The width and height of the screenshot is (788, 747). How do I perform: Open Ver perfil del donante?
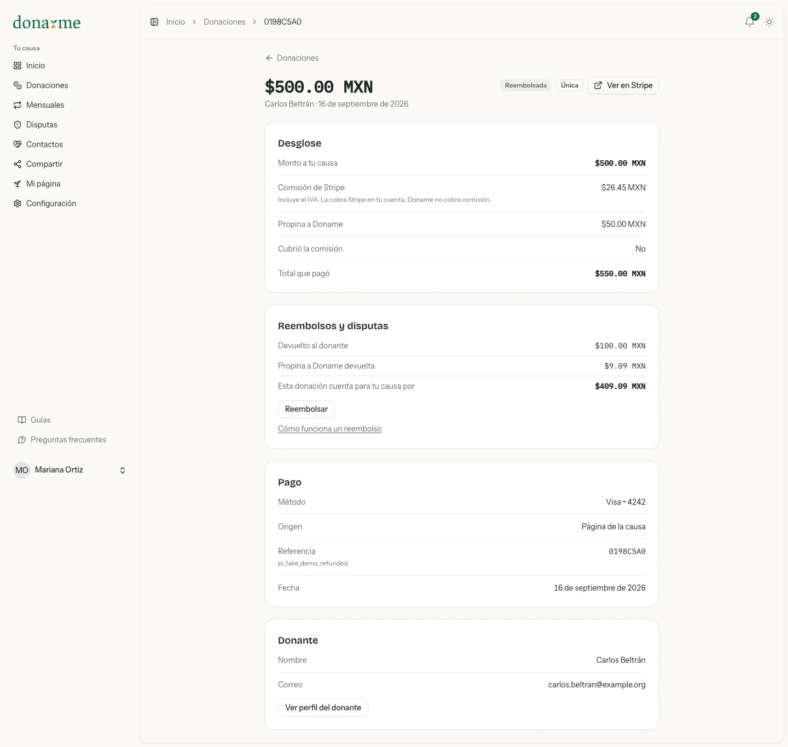(x=323, y=708)
